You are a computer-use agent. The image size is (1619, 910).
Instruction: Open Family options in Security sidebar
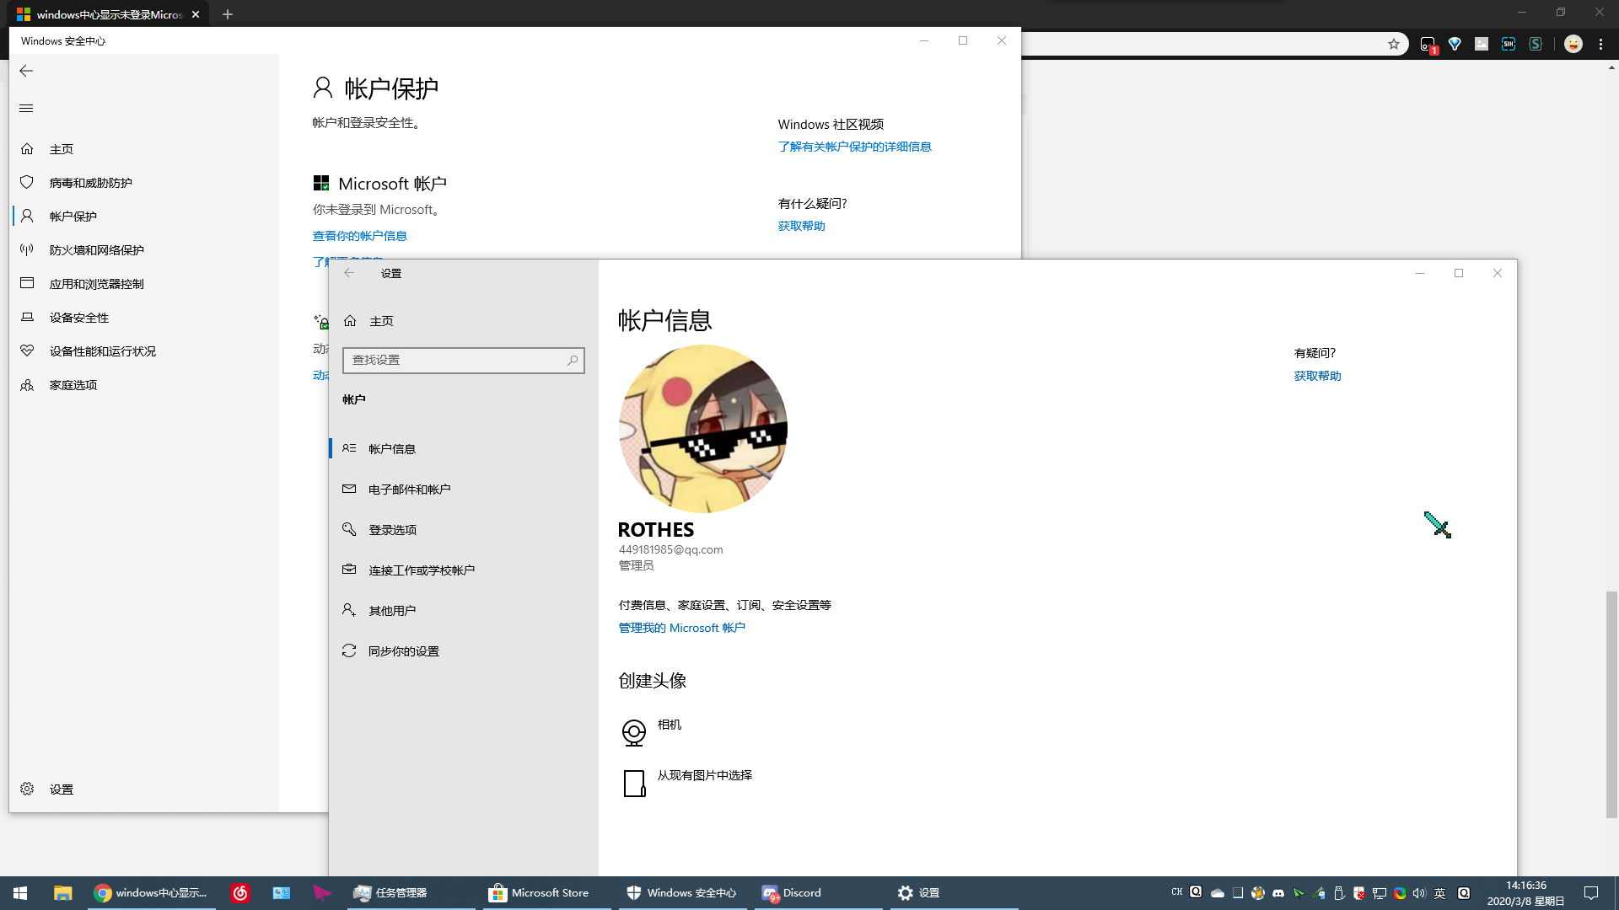(x=73, y=385)
